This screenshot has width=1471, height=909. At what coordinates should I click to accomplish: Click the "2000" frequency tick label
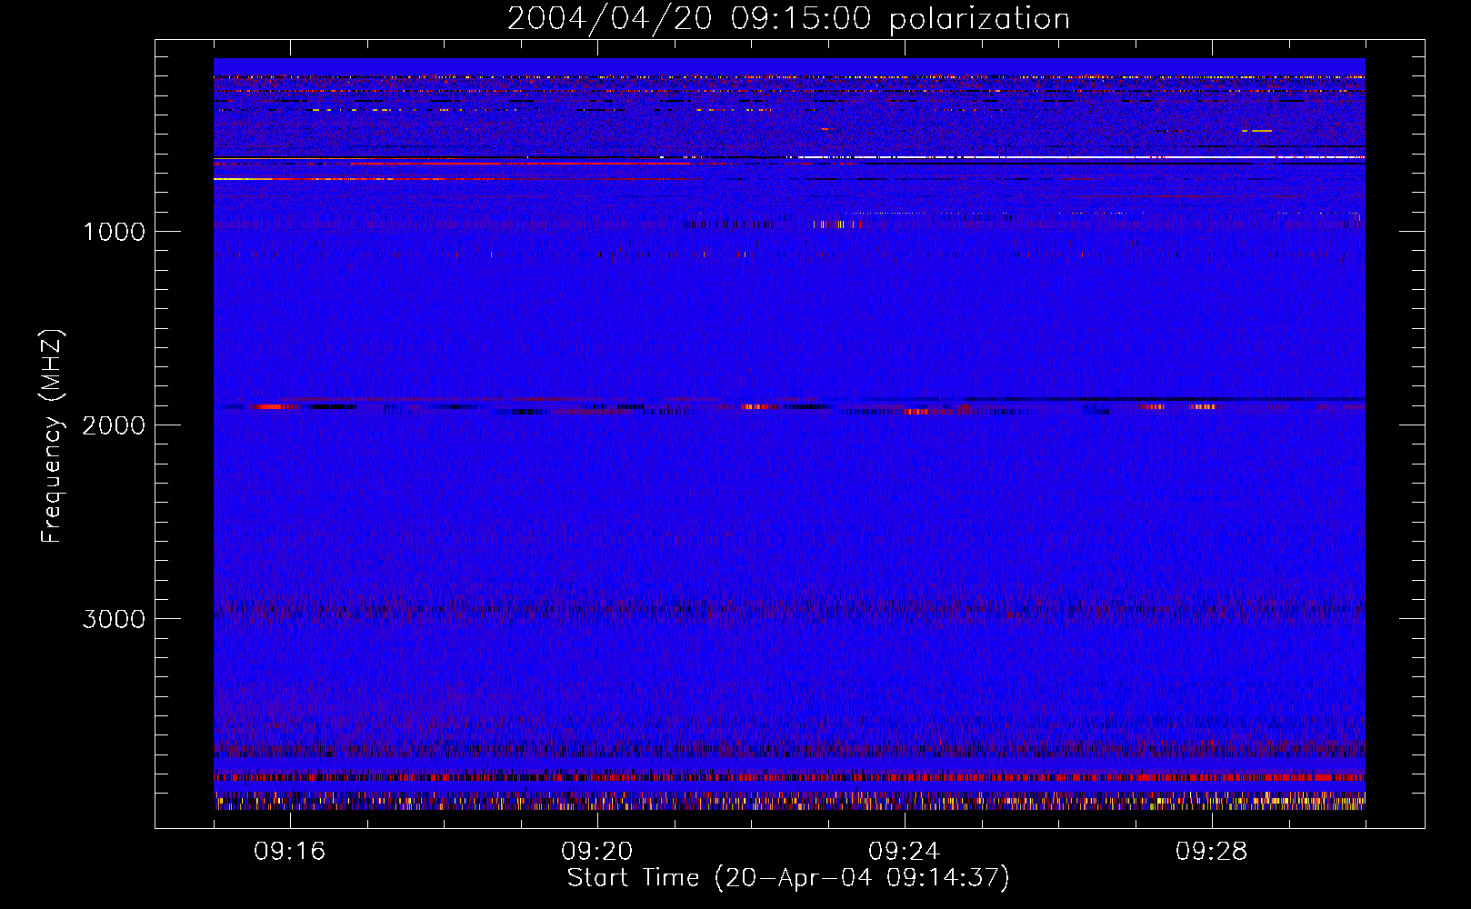[x=114, y=425]
